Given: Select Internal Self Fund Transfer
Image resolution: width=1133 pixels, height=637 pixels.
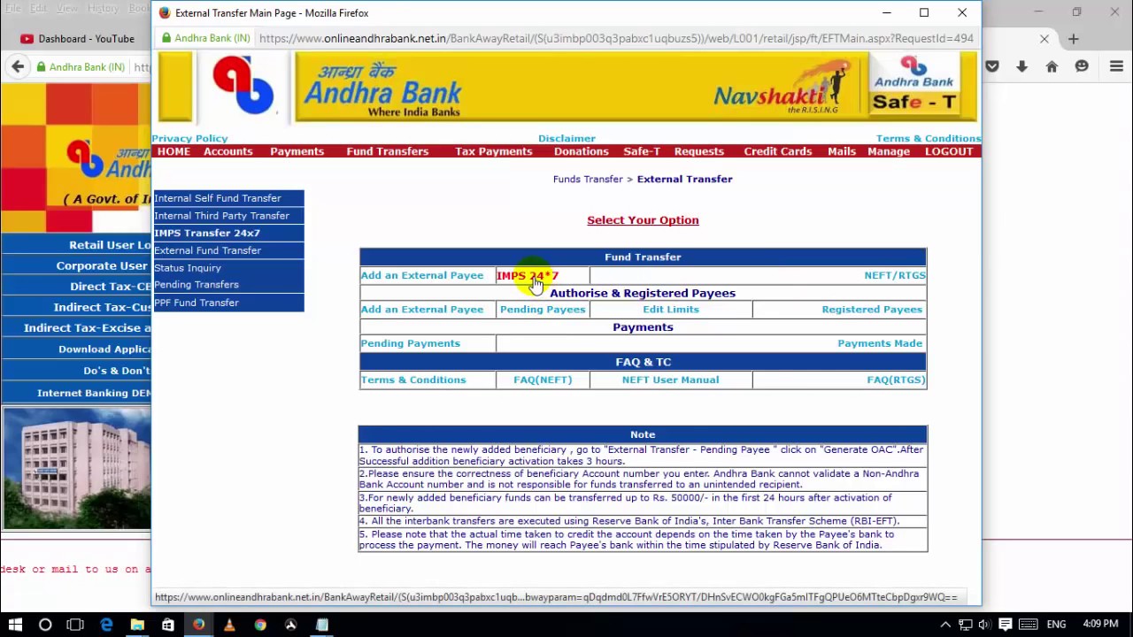Looking at the screenshot, I should tap(218, 198).
